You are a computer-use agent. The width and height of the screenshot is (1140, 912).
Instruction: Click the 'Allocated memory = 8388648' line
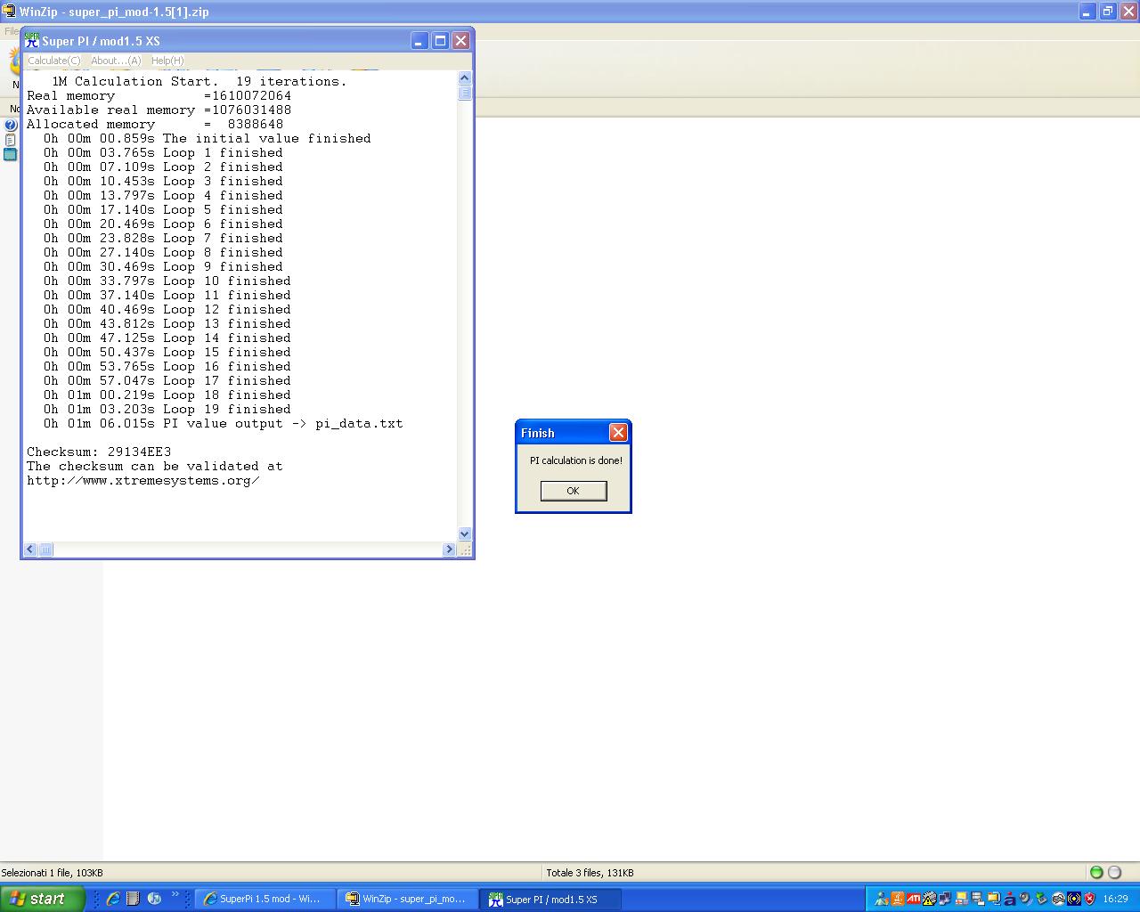[155, 124]
